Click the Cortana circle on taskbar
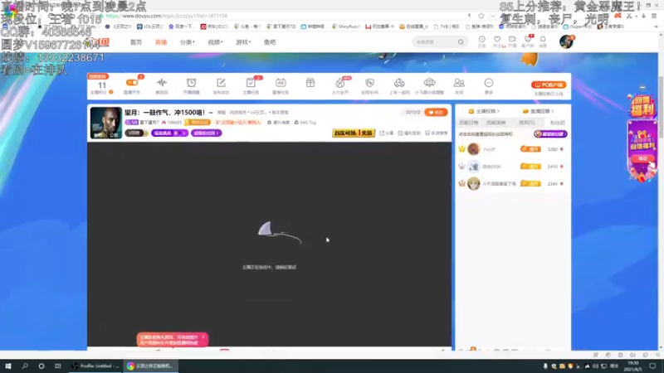 41,366
